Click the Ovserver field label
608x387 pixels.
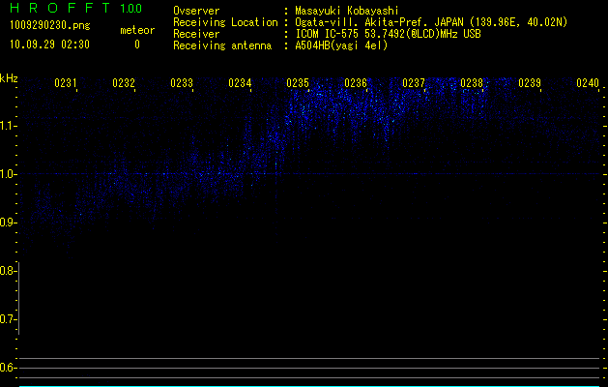click(x=196, y=11)
